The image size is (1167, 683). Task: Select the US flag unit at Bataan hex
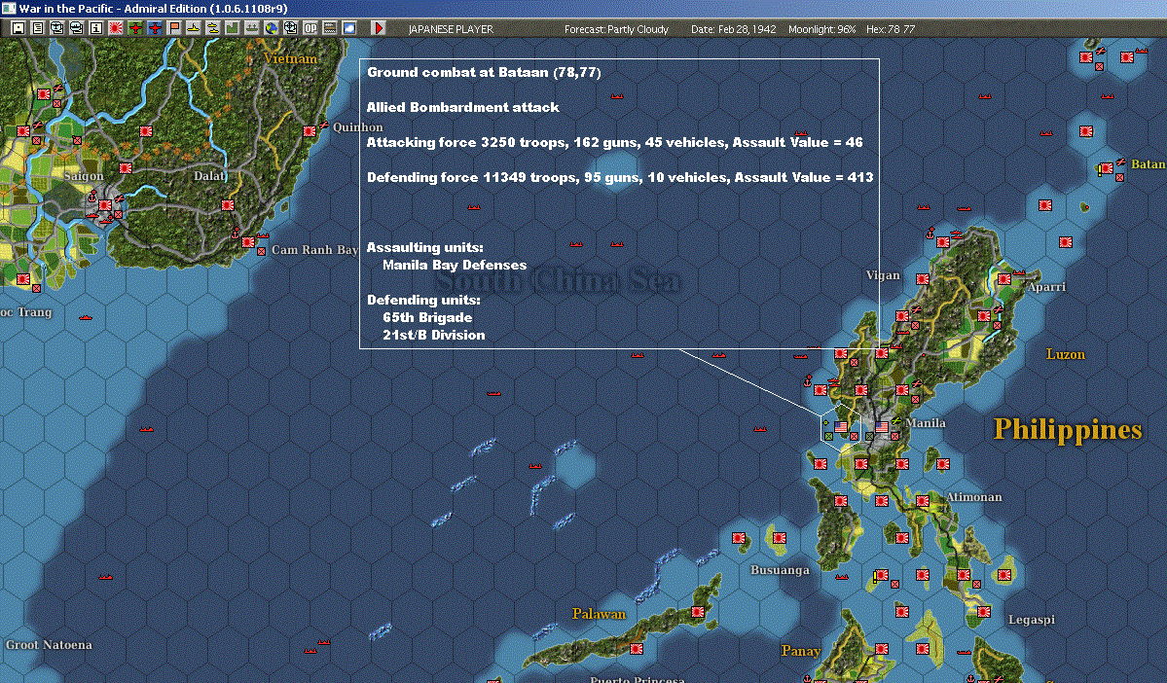click(841, 427)
